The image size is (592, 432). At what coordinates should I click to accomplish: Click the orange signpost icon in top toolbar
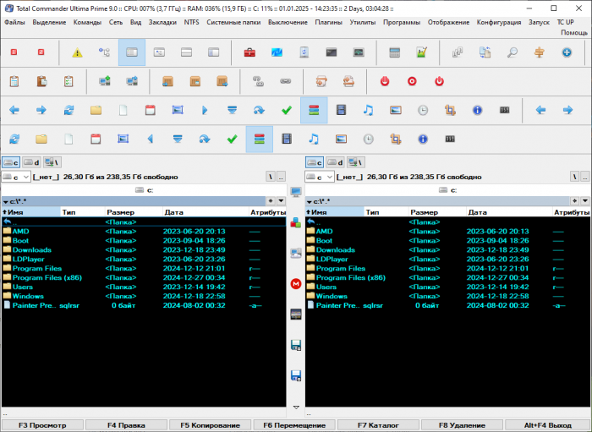click(x=540, y=52)
